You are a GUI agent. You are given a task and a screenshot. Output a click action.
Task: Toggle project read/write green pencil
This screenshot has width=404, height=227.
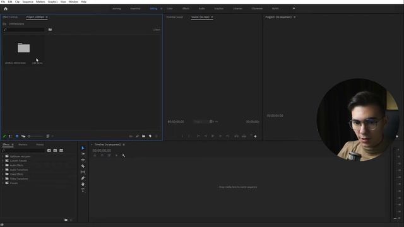[4, 136]
